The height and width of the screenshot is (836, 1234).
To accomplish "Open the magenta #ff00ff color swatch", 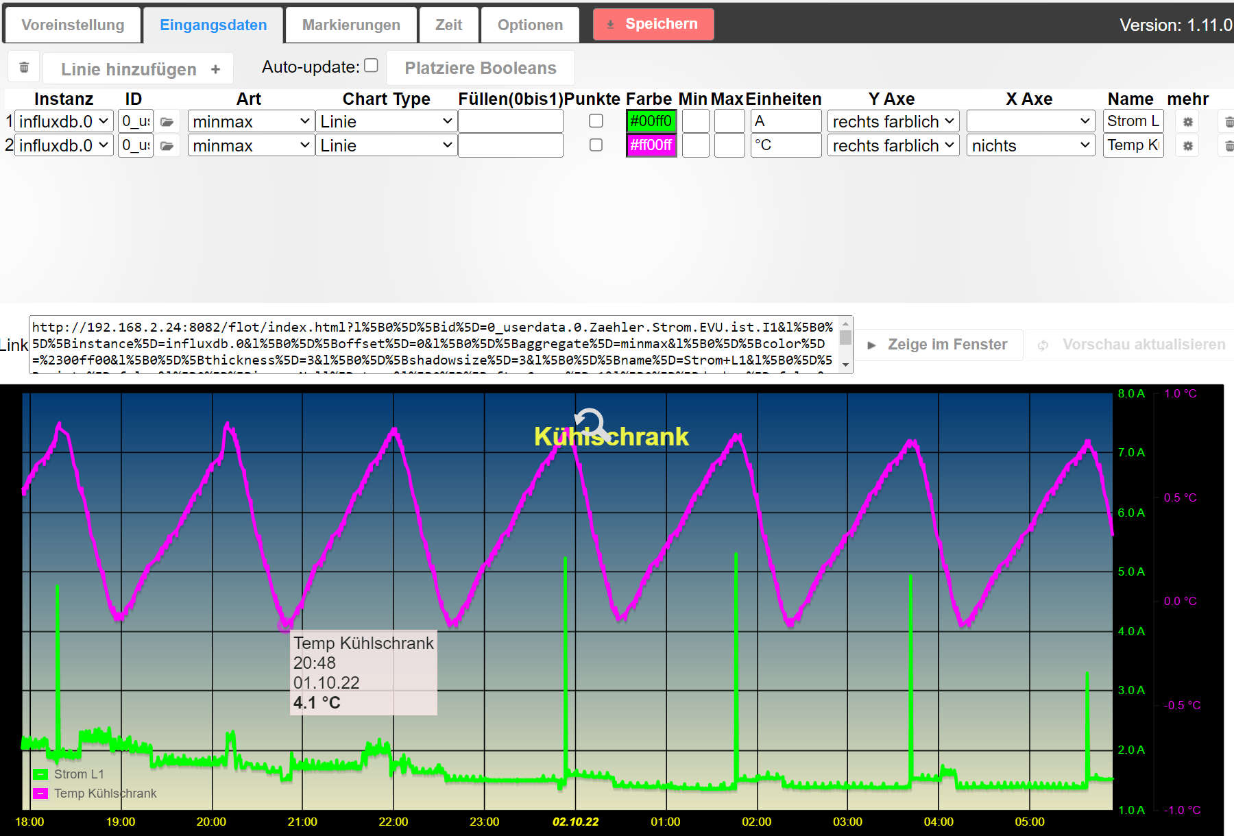I will tap(651, 145).
